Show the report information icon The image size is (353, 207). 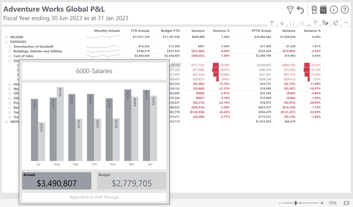click(x=333, y=10)
